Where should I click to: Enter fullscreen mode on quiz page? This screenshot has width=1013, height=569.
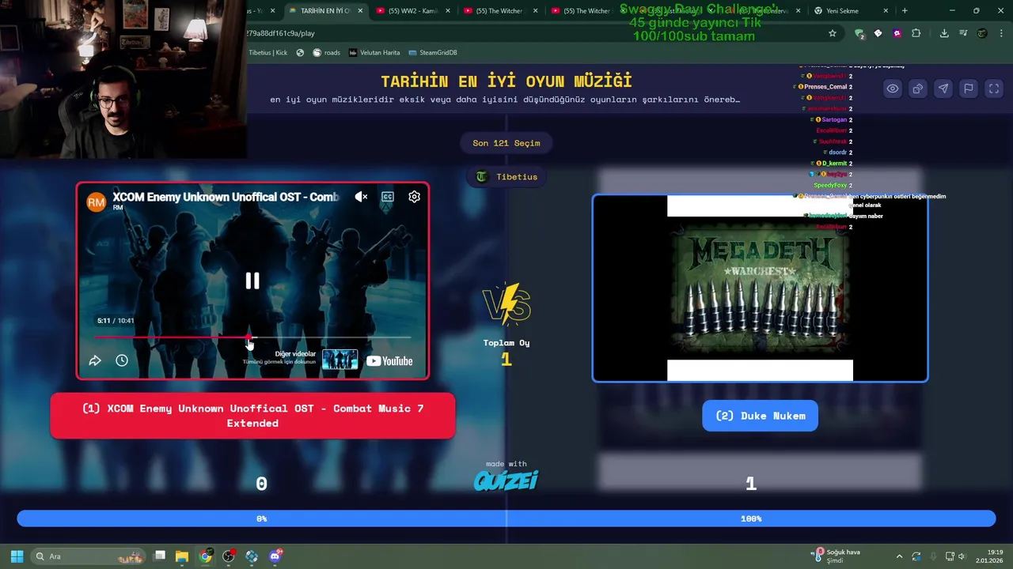994,89
